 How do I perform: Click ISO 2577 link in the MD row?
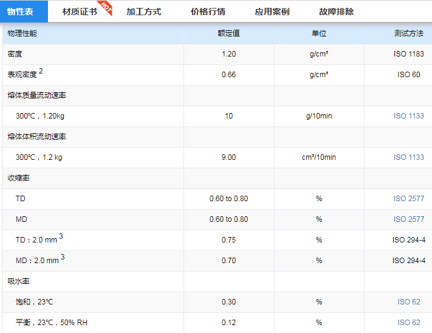(408, 219)
